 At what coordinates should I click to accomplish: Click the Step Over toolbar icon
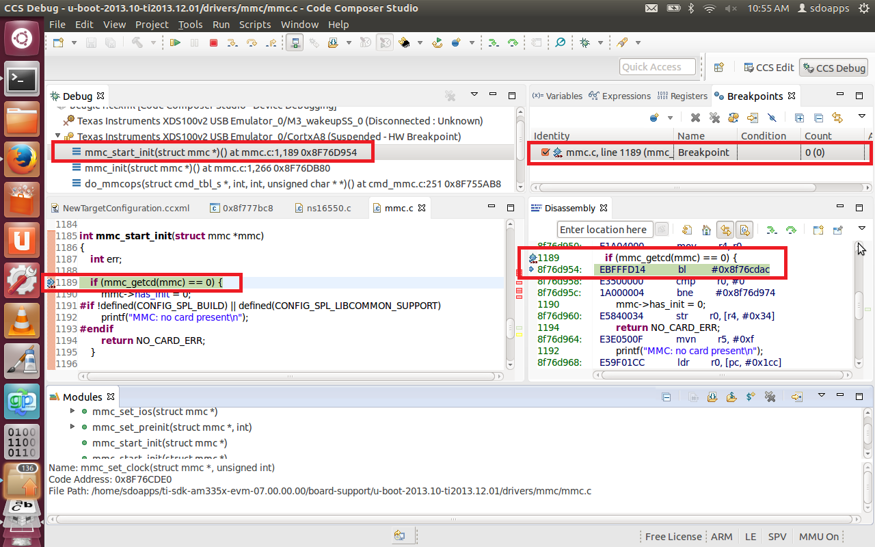(252, 42)
